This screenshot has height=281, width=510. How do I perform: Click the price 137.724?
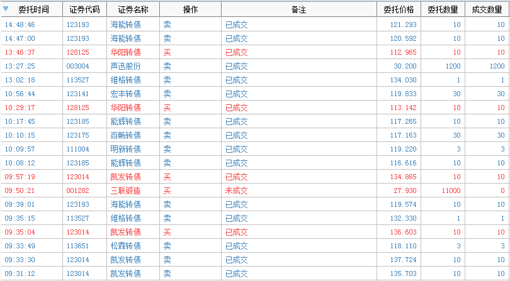[404, 260]
